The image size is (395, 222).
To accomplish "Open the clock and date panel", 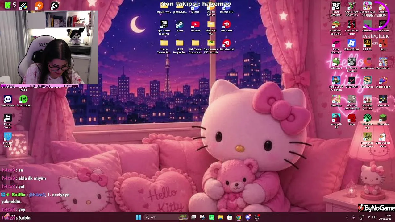I will (385, 217).
